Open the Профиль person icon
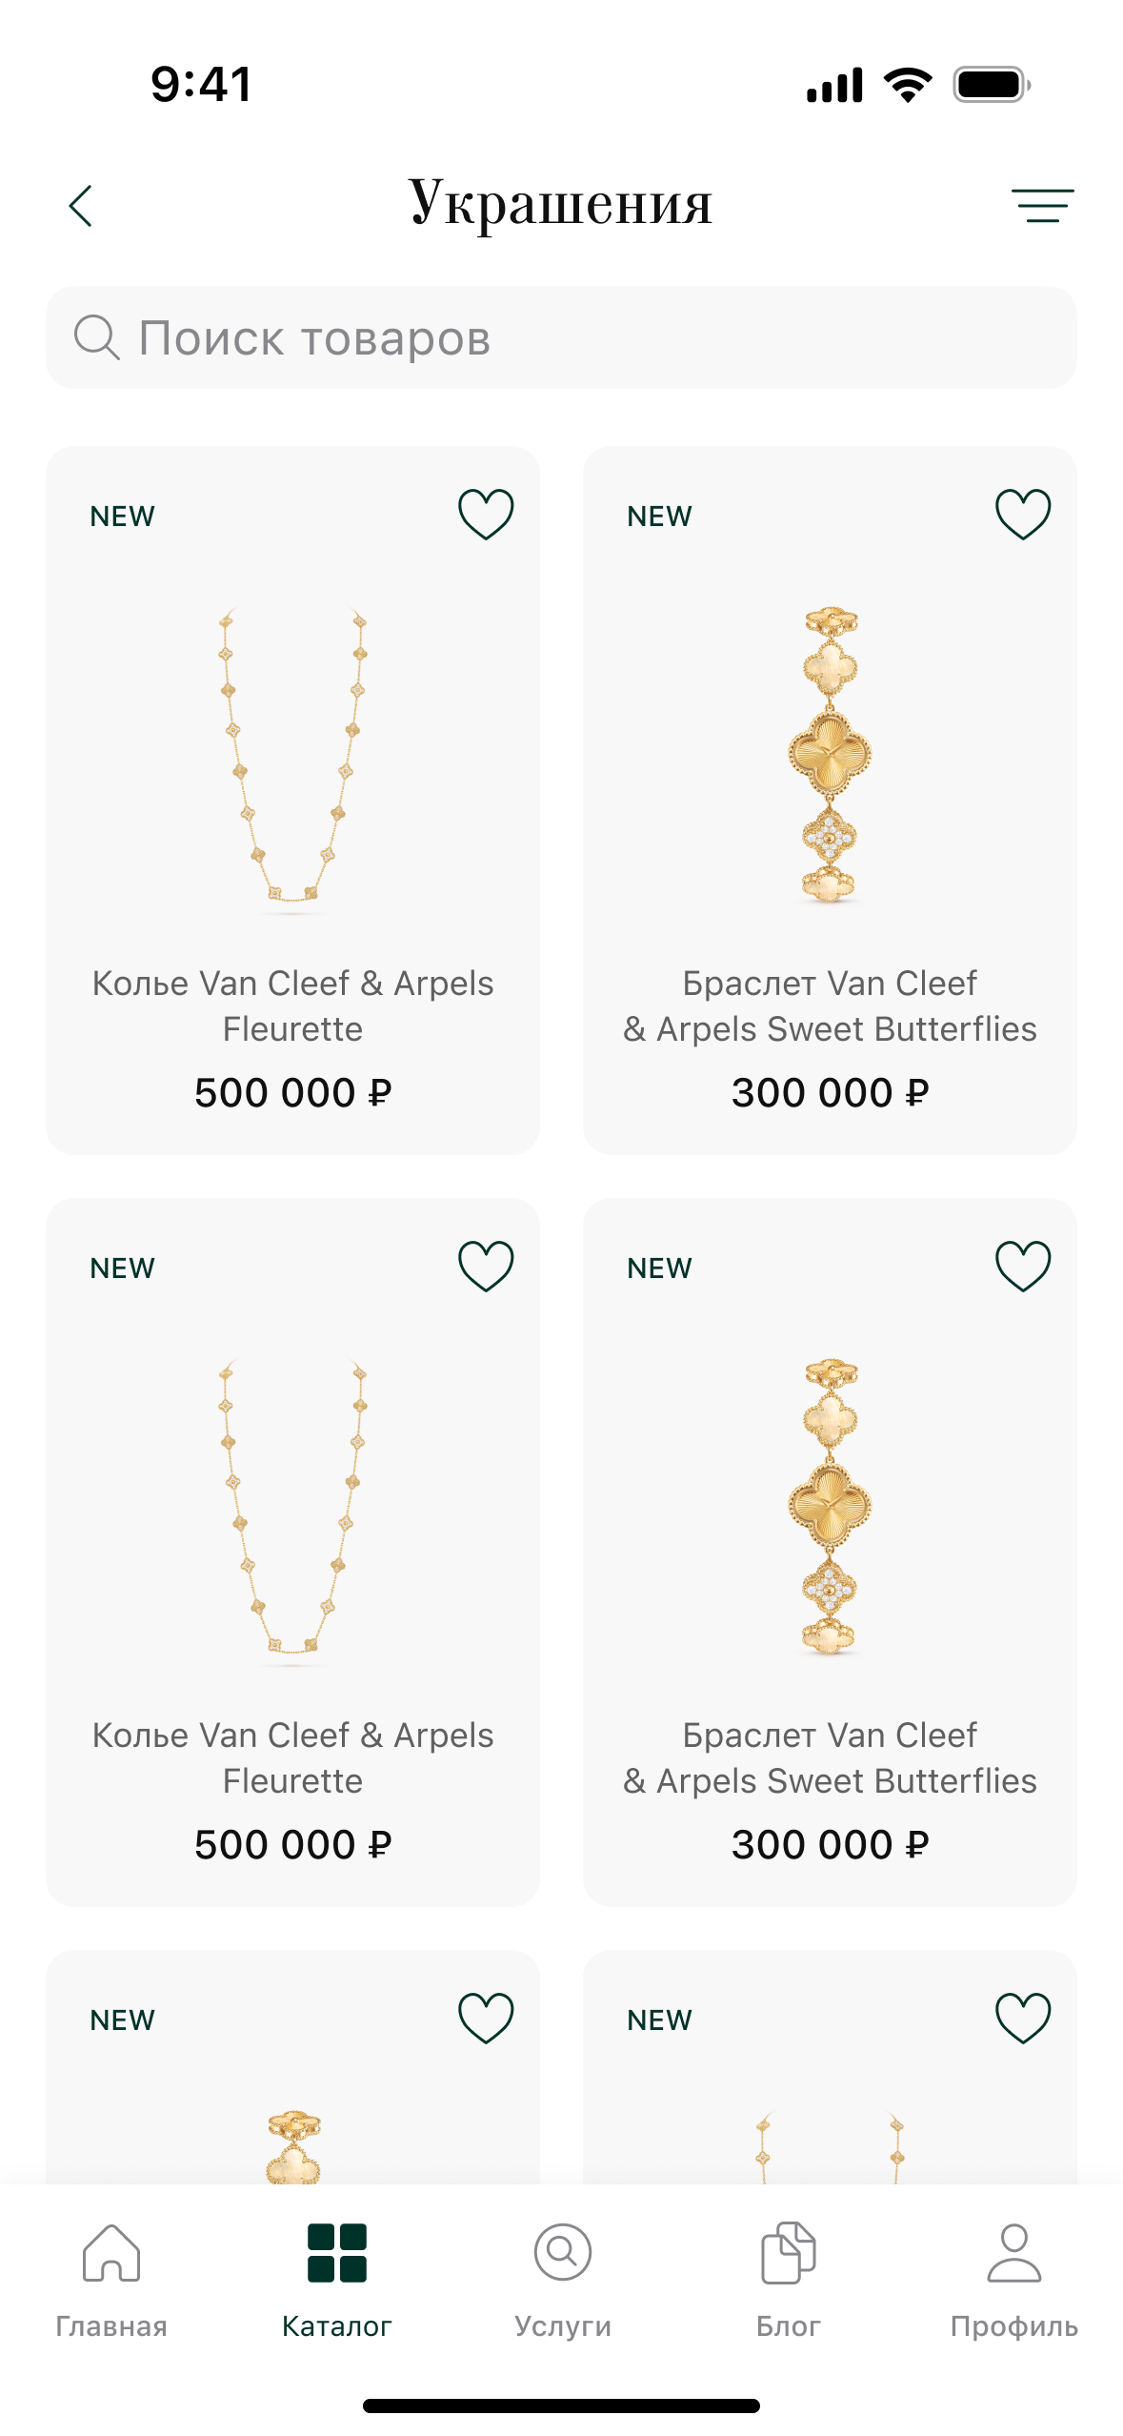This screenshot has width=1123, height=2436. click(x=1013, y=2253)
